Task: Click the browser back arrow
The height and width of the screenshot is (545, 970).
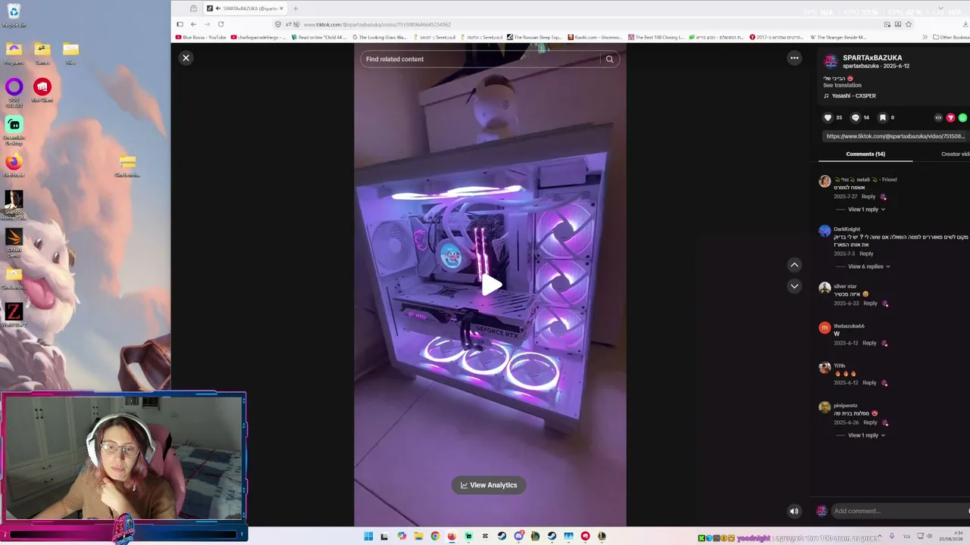Action: [193, 24]
